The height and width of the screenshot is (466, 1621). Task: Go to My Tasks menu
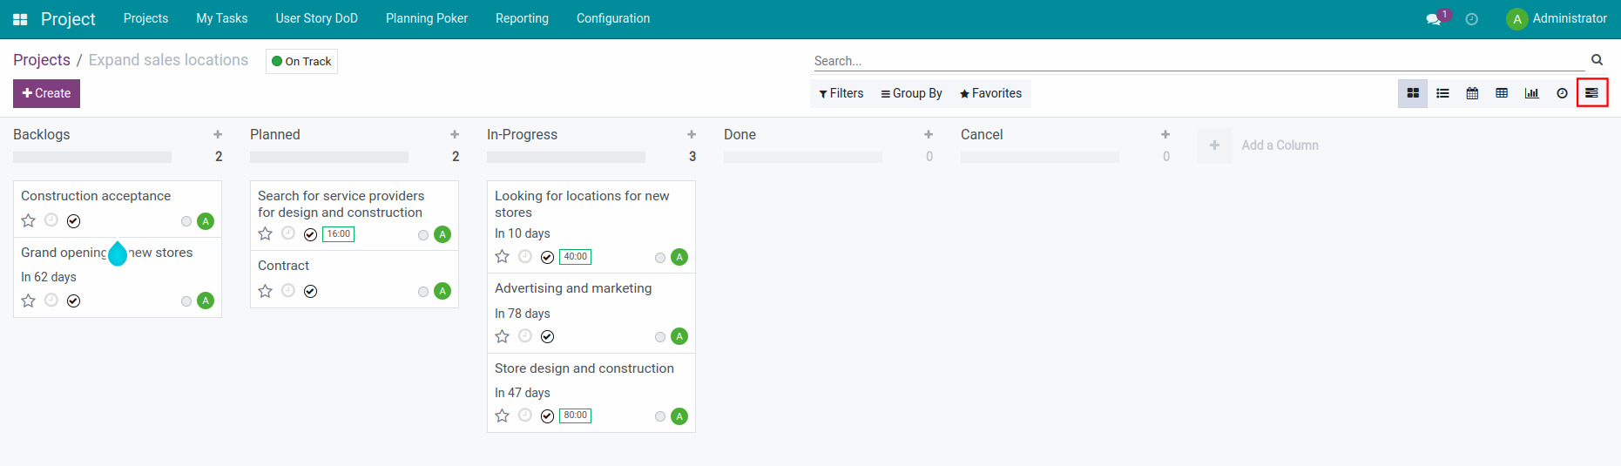click(222, 18)
